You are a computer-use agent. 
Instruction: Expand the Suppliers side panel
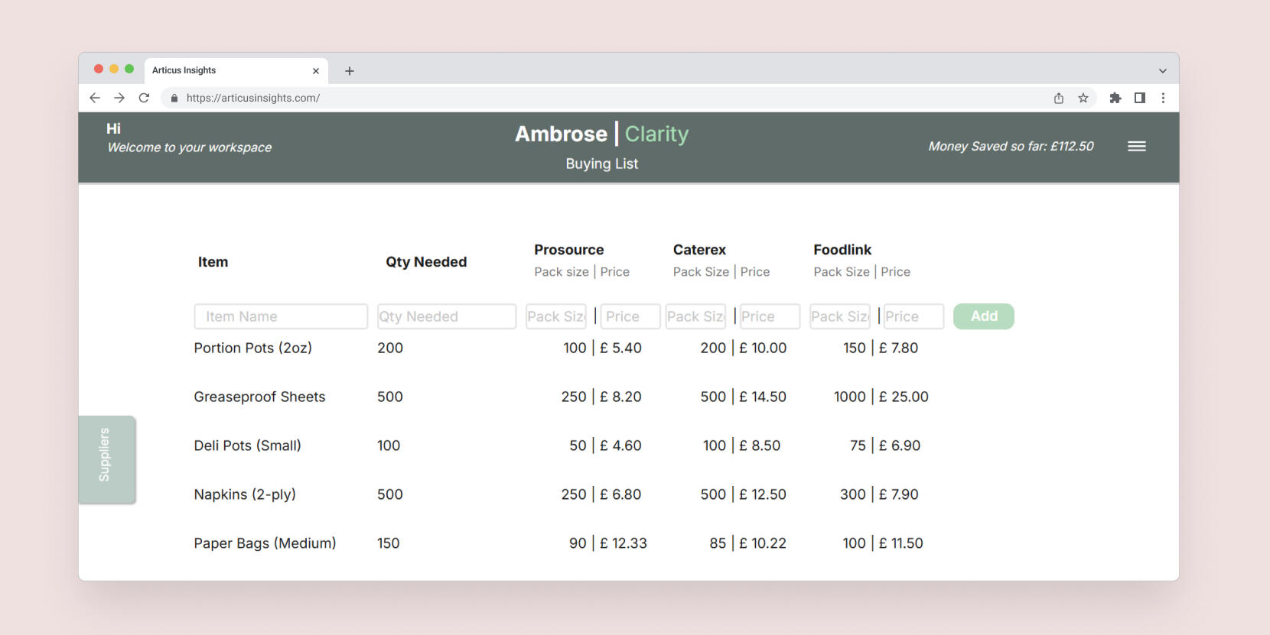[x=106, y=458]
